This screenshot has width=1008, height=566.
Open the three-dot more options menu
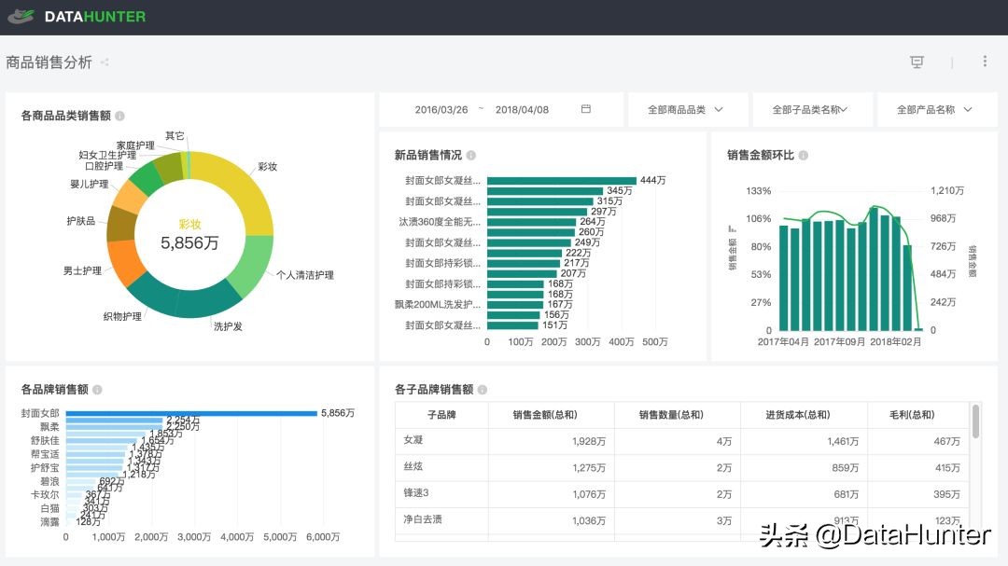click(985, 62)
